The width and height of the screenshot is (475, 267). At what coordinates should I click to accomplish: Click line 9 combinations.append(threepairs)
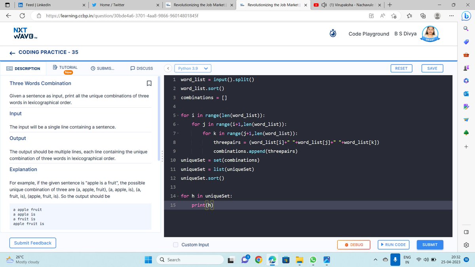[255, 151]
